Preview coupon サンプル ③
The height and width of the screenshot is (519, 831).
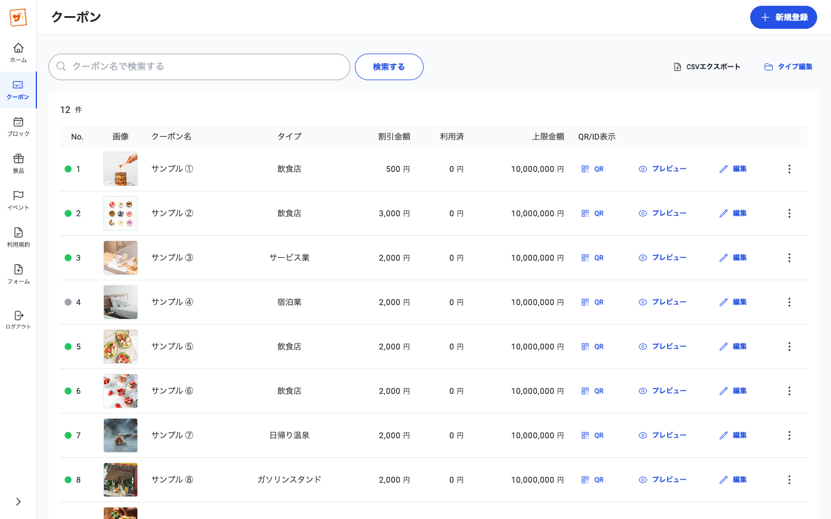tap(662, 258)
